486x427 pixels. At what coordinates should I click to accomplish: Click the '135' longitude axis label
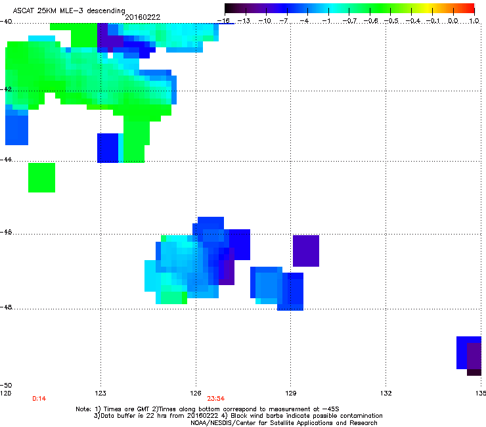pos(481,393)
